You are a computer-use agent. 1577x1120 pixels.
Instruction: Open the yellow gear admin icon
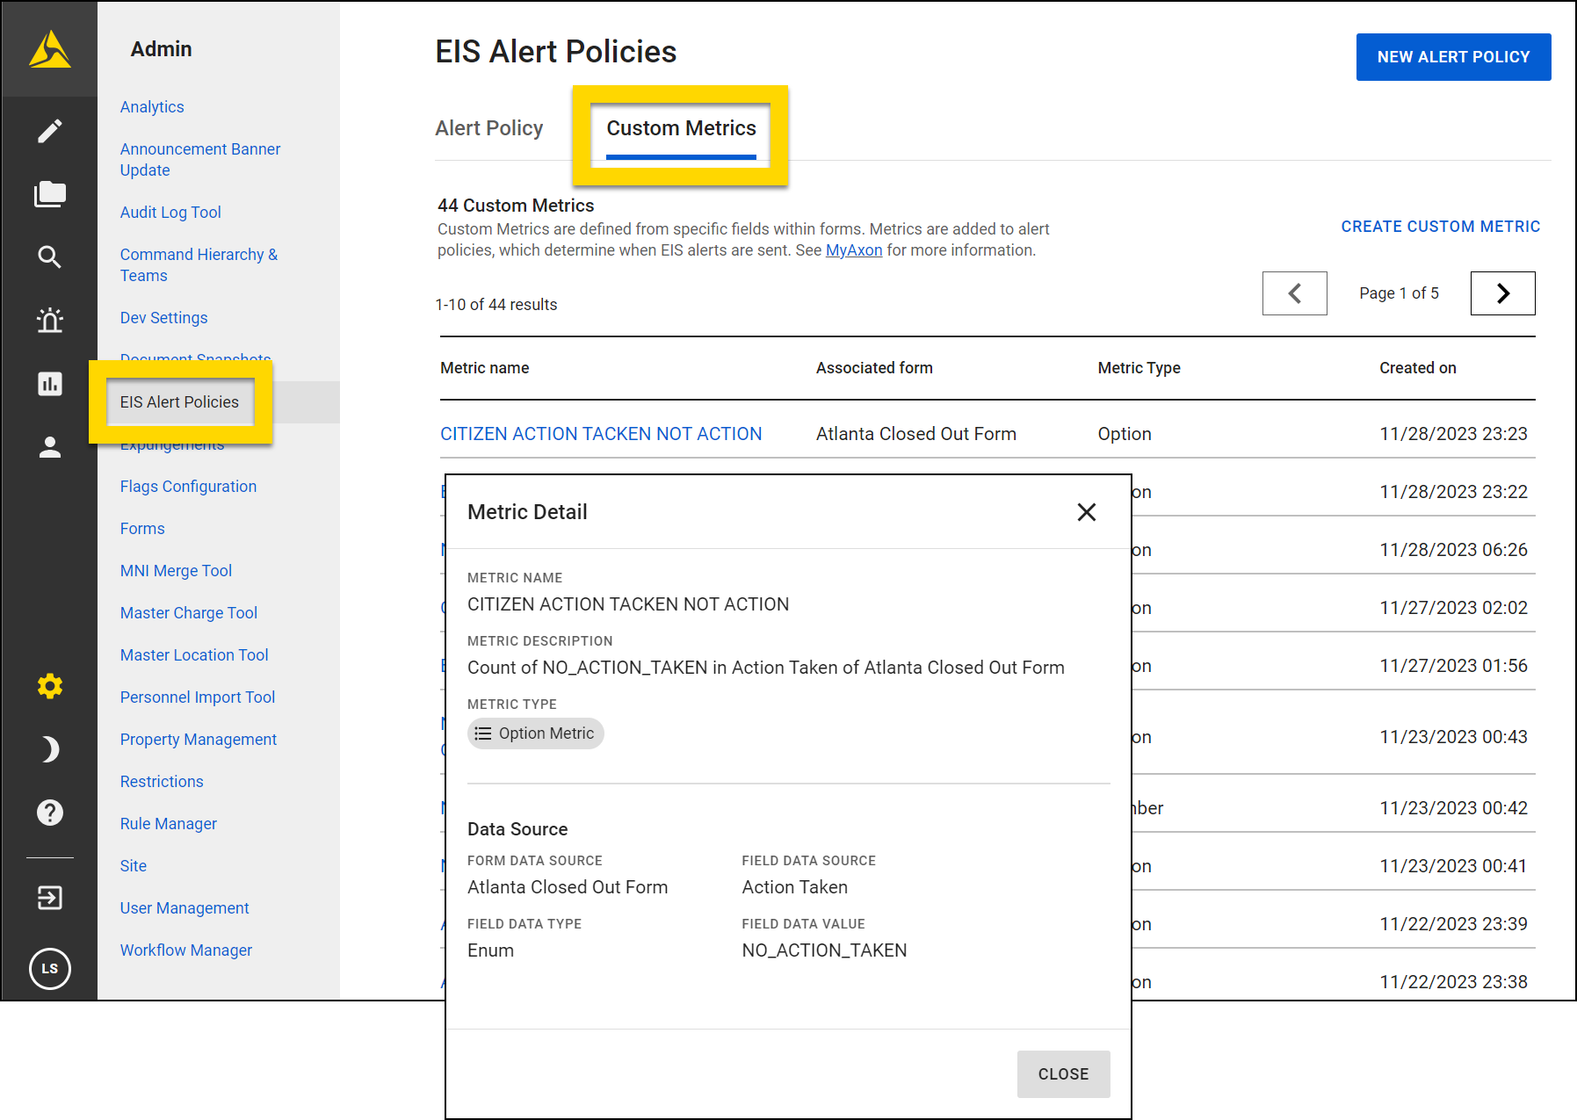click(50, 686)
